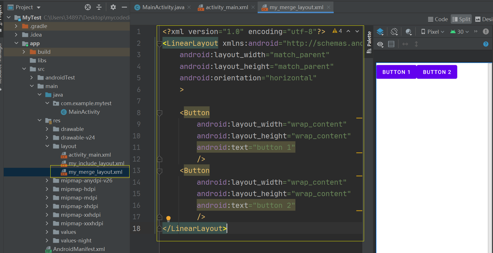493x253 pixels.
Task: Switch editor to Split view
Action: coord(461,19)
